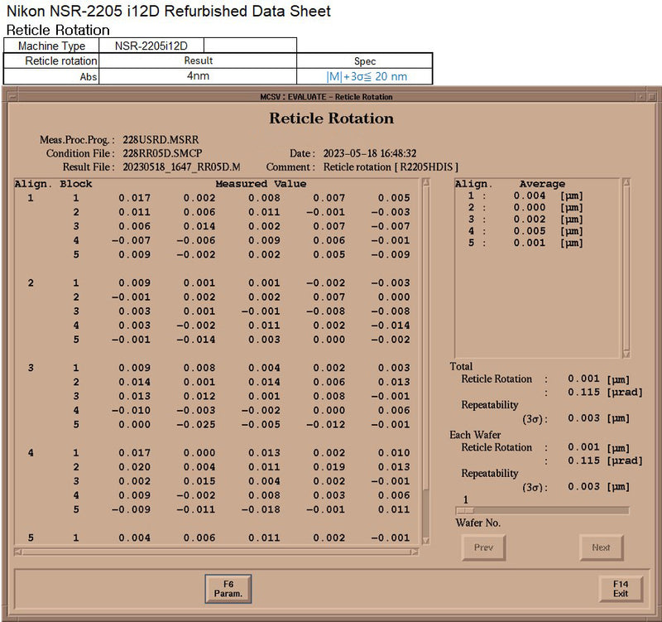Click the 4nm result cell
The image size is (662, 622).
pyautogui.click(x=198, y=76)
